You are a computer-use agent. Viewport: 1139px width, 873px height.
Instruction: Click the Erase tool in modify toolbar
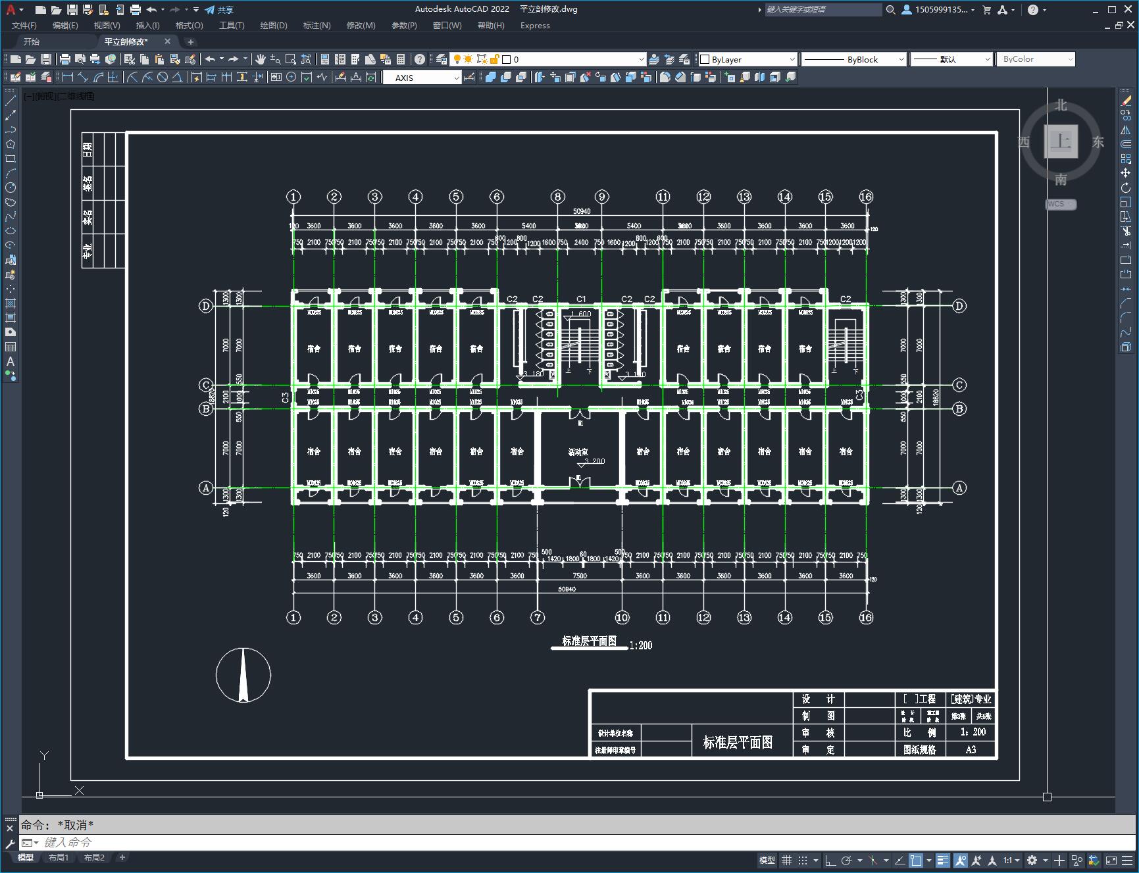point(1126,101)
